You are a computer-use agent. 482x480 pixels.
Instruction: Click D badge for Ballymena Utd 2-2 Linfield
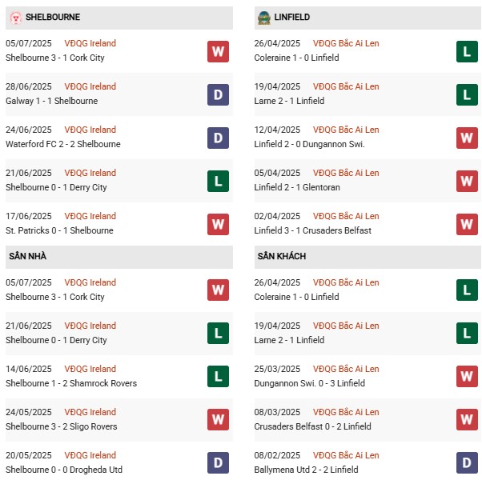468,463
